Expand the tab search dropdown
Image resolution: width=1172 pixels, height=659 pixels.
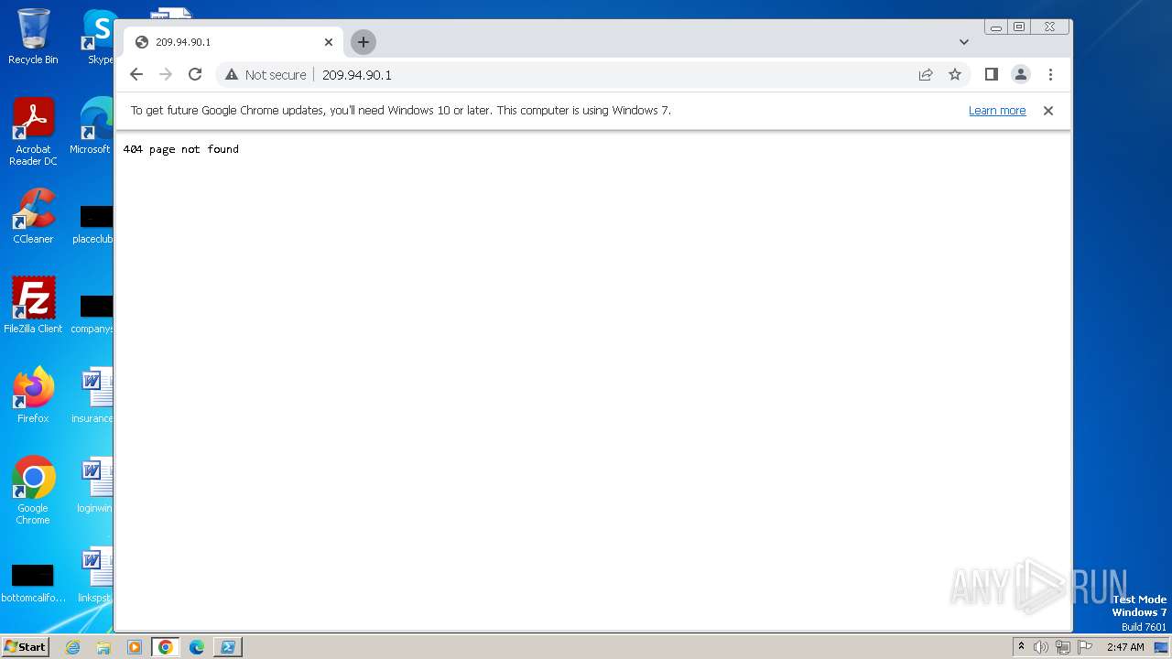coord(964,42)
